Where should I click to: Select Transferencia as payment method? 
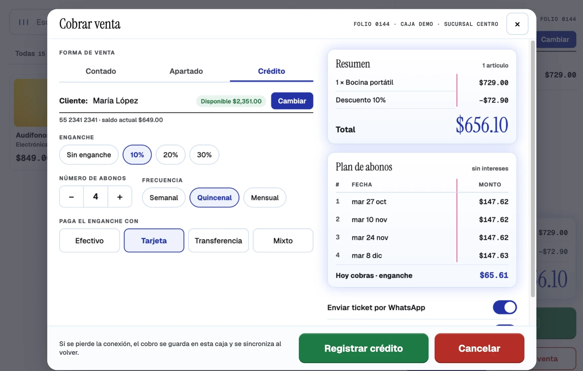point(218,240)
